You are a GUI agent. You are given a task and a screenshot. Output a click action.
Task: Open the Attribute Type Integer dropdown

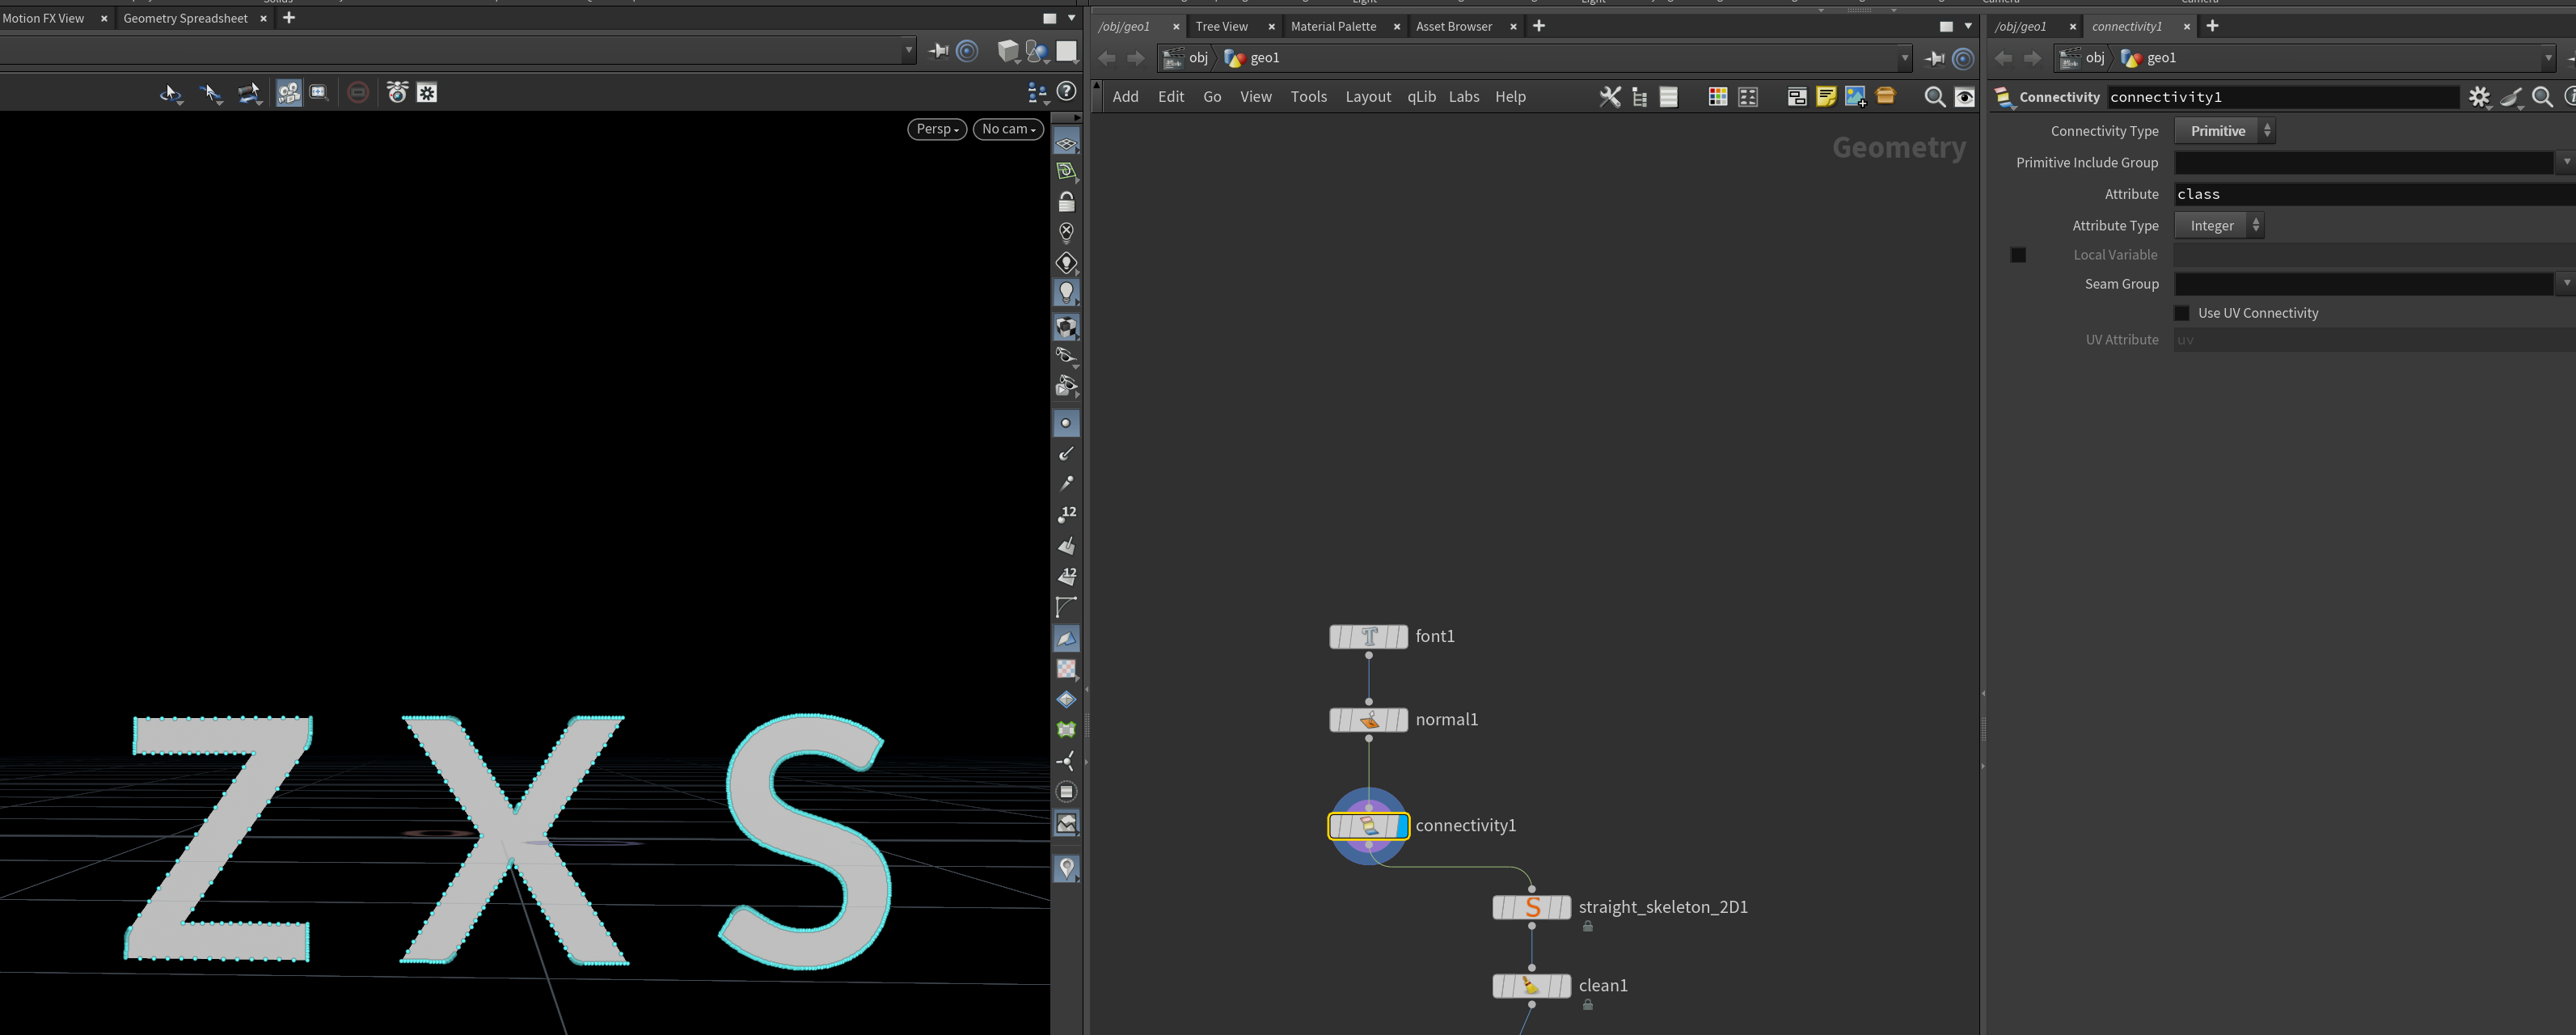tap(2218, 226)
